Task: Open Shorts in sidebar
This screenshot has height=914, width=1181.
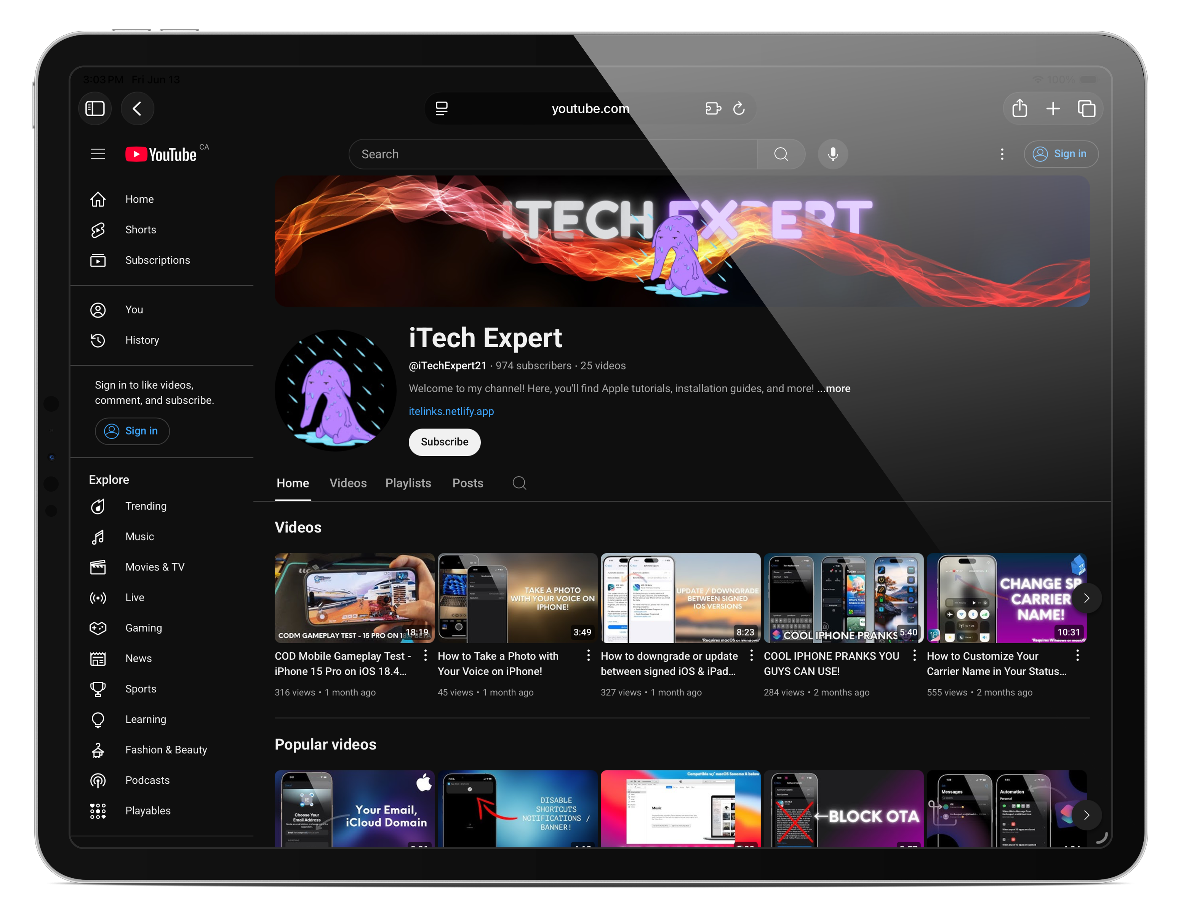Action: (x=162, y=230)
